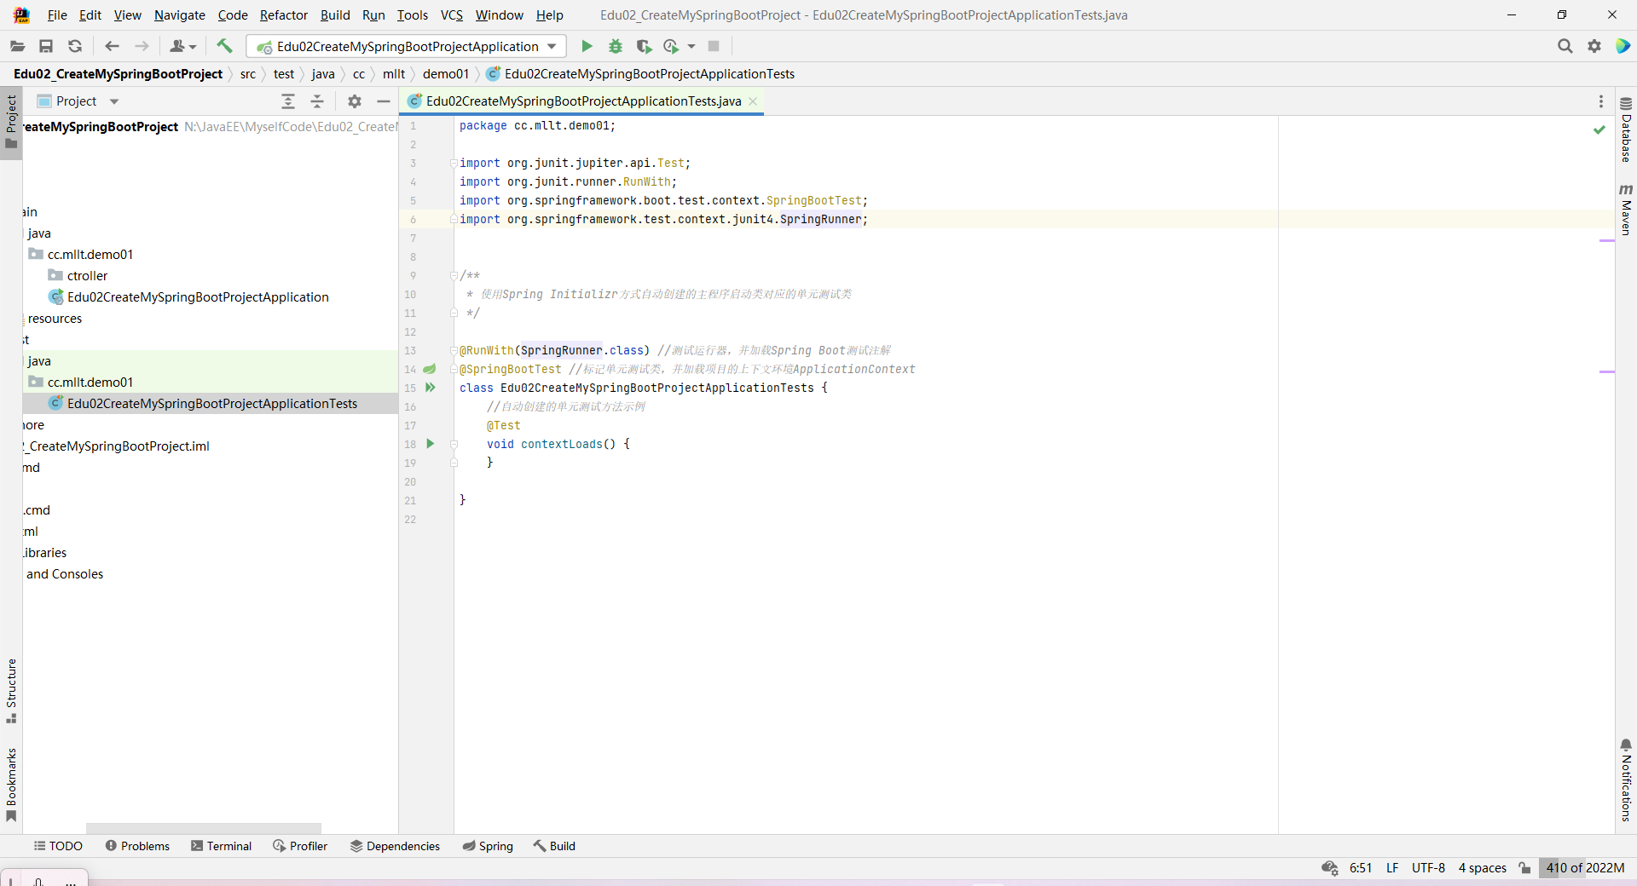The height and width of the screenshot is (886, 1637).
Task: Click 4 spaces indent setting
Action: coord(1482,867)
